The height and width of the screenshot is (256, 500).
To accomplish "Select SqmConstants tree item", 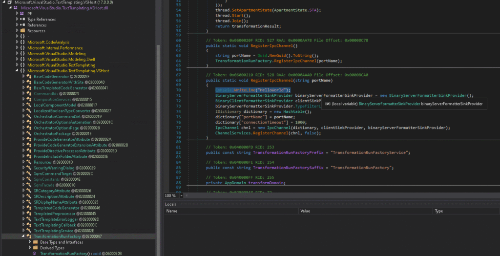I will pyautogui.click(x=57, y=179).
